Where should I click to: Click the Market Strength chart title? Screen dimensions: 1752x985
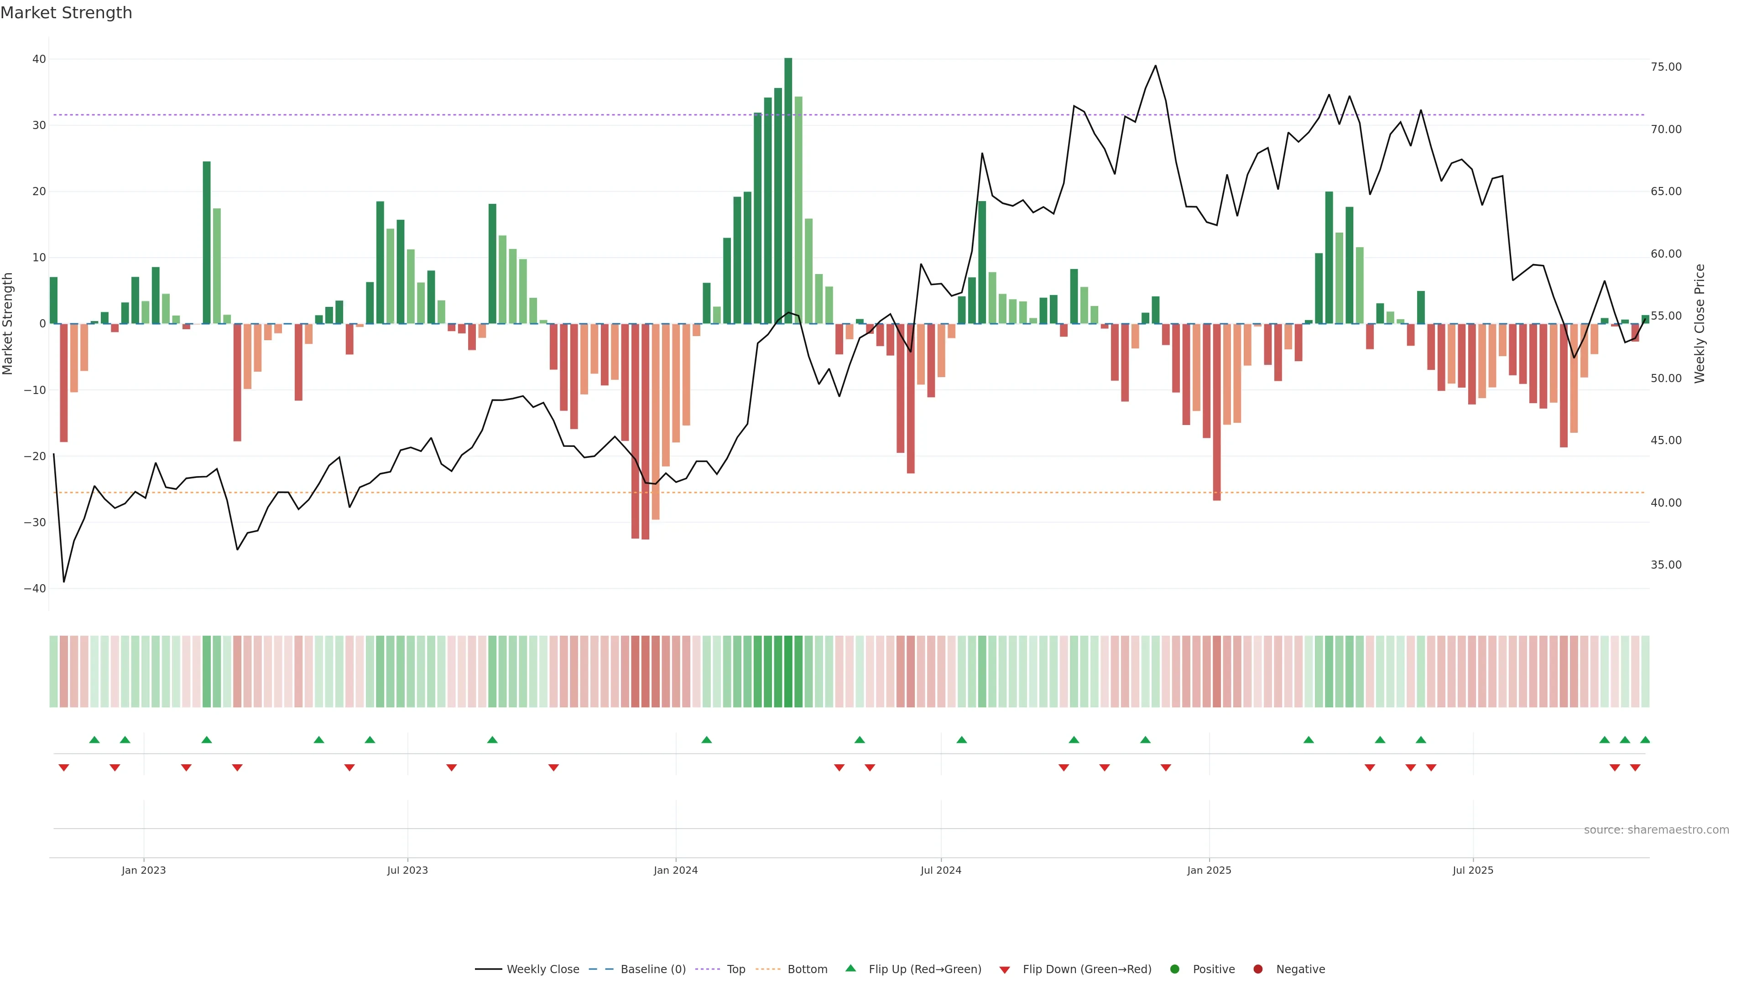pyautogui.click(x=67, y=13)
